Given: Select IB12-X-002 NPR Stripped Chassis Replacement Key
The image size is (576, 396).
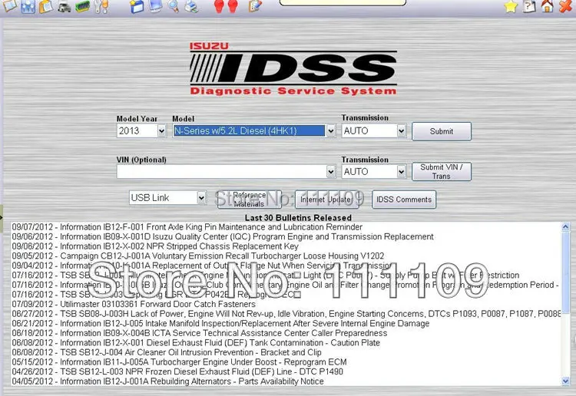Looking at the screenshot, I should 155,246.
